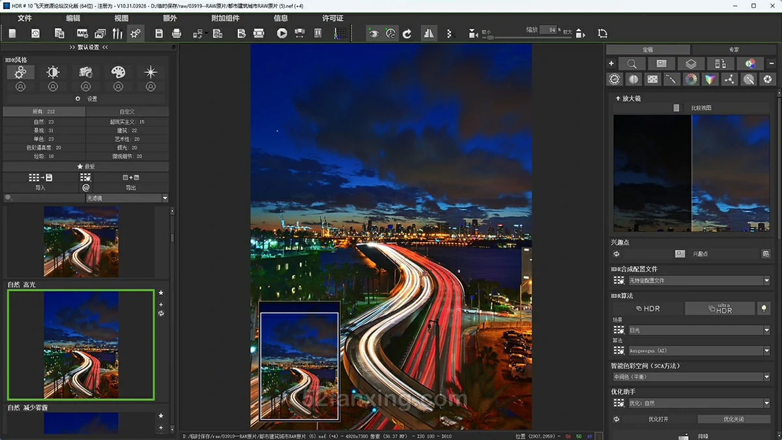
Task: Click the camera aperture tool icon
Action: 768,79
